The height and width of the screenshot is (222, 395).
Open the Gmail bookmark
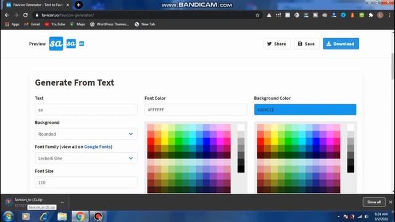[32, 24]
